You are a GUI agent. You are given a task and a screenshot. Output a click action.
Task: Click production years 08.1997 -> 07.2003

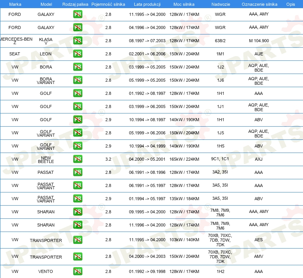tap(147, 41)
